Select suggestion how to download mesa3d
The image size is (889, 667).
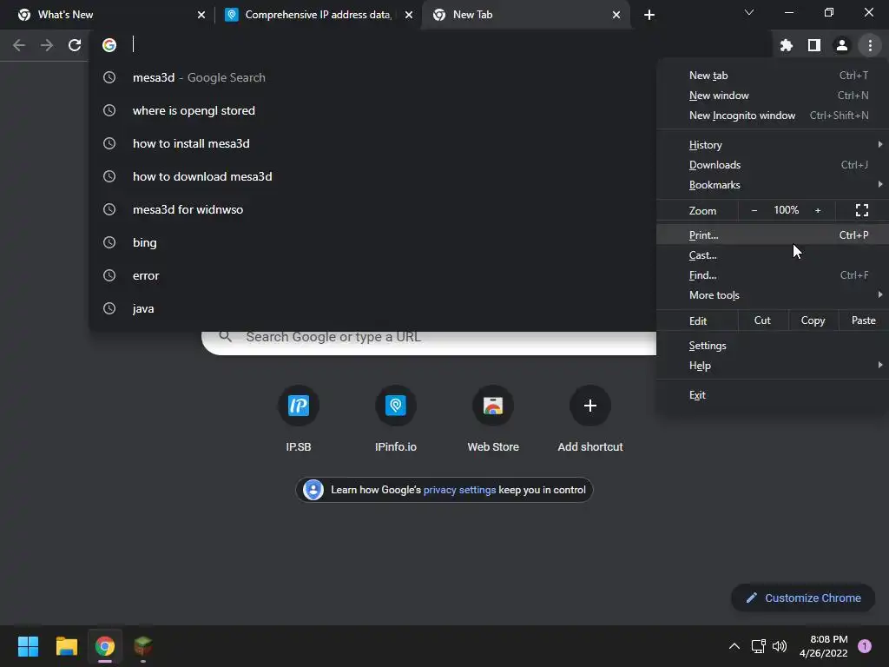tap(372, 176)
